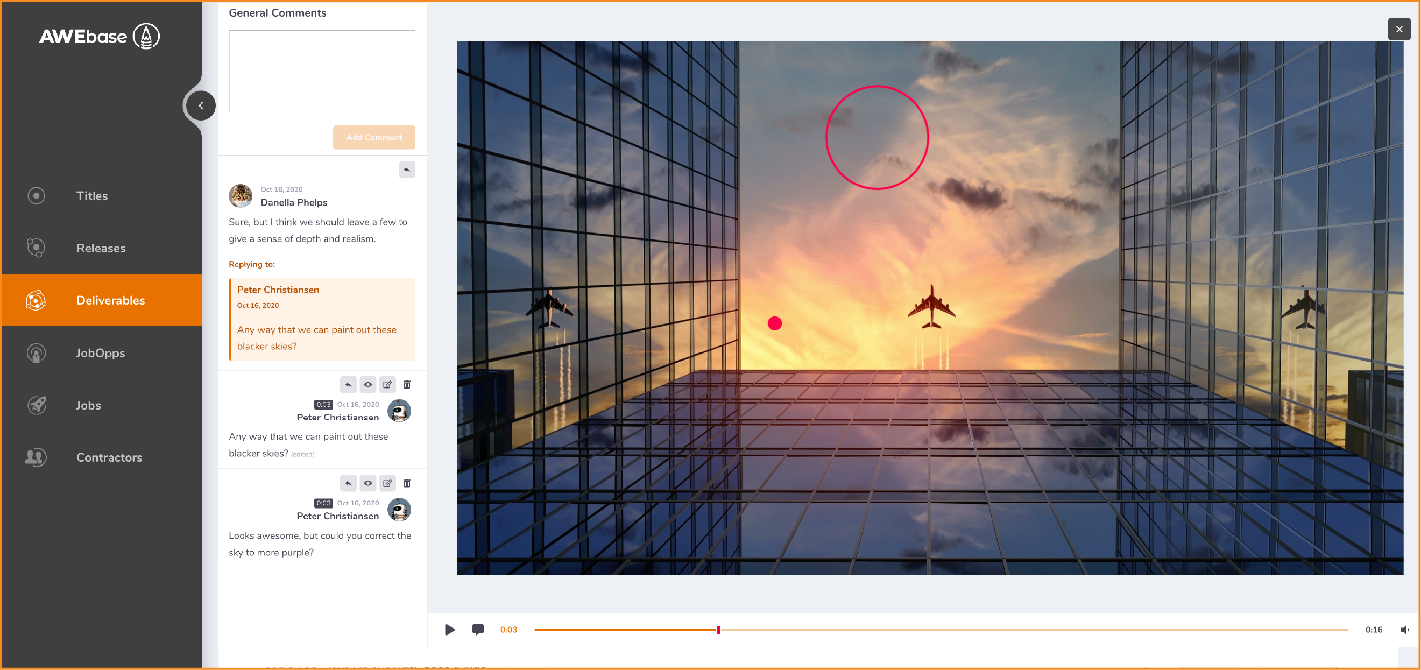Toggle annotation visibility on "more purple" comment
The image size is (1421, 670).
click(x=367, y=483)
